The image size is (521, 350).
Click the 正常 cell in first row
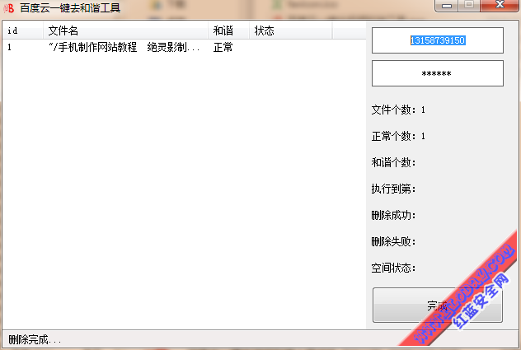(x=223, y=48)
